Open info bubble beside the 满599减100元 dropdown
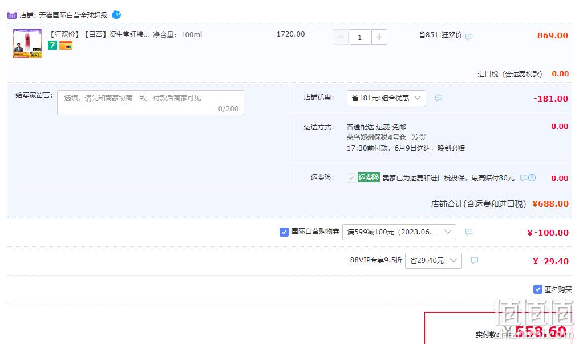This screenshot has height=344, width=579. (469, 232)
